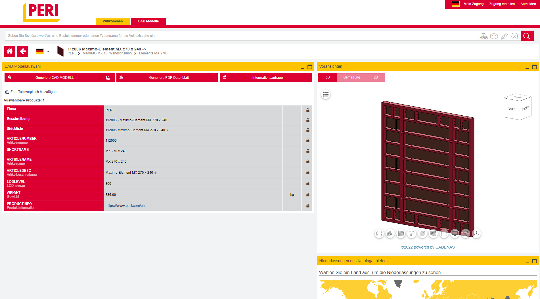This screenshot has height=299, width=540.
Task: Open the powered by CADENAS link
Action: (428, 247)
